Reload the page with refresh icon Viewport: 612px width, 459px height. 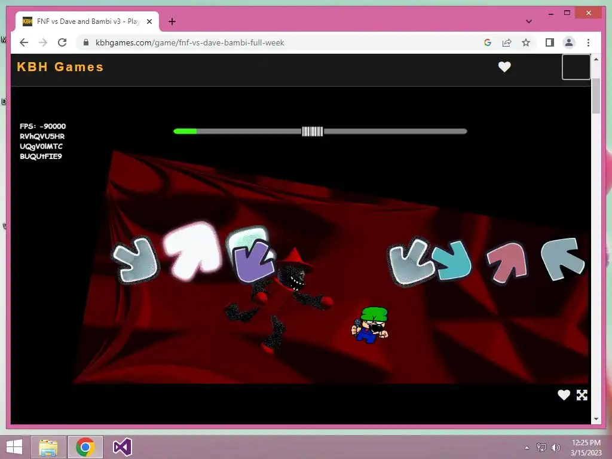pyautogui.click(x=62, y=42)
